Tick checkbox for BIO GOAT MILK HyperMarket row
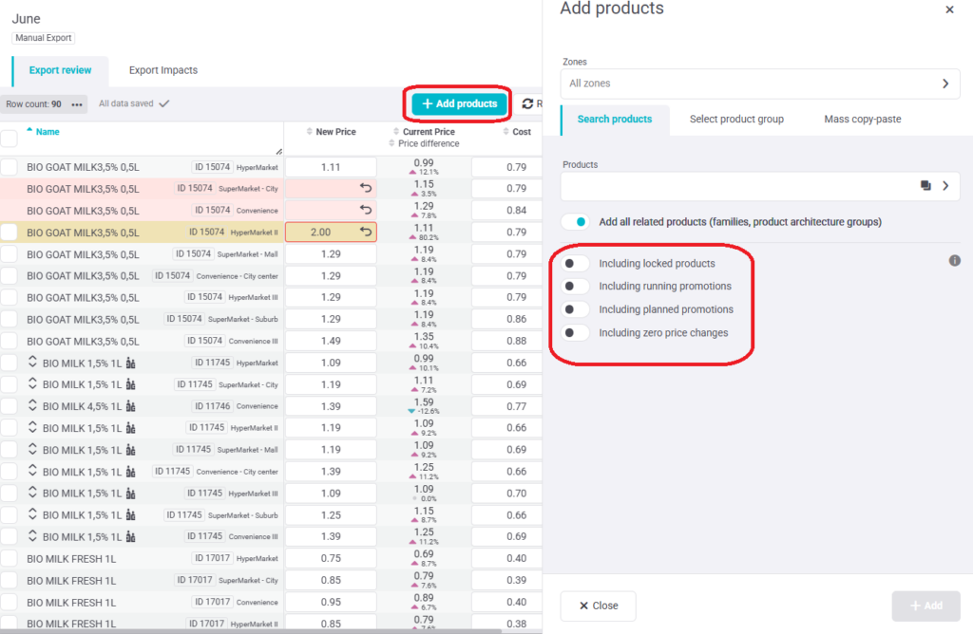Image resolution: width=973 pixels, height=634 pixels. point(9,167)
